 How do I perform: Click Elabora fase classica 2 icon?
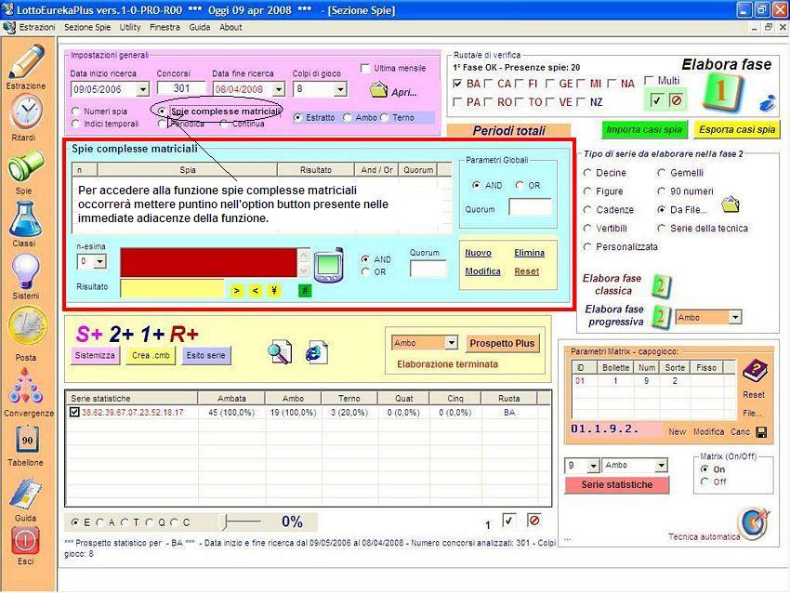(x=661, y=285)
